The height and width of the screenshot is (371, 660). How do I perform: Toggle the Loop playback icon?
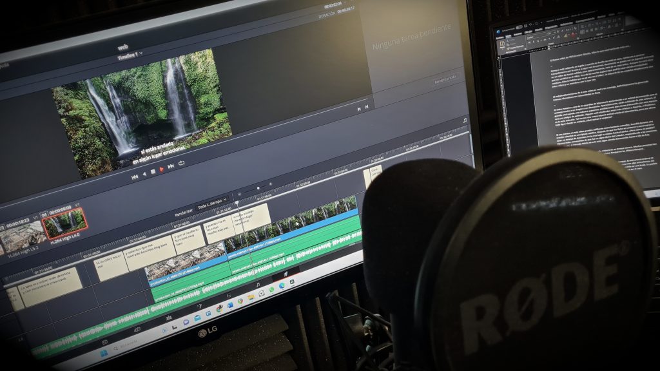(x=181, y=164)
